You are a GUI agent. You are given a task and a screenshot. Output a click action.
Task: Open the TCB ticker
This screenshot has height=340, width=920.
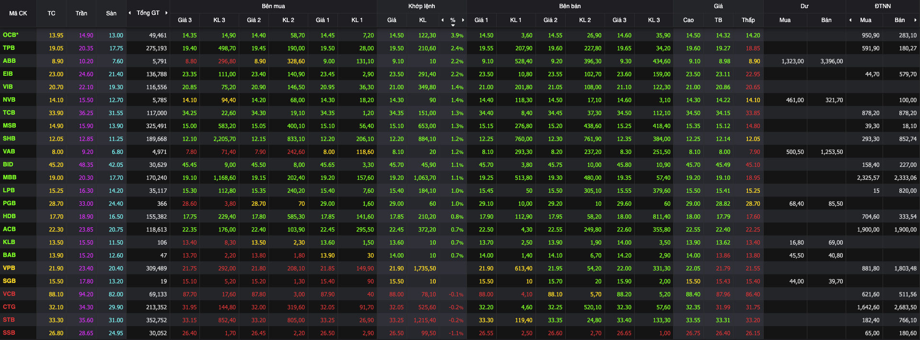click(x=9, y=113)
